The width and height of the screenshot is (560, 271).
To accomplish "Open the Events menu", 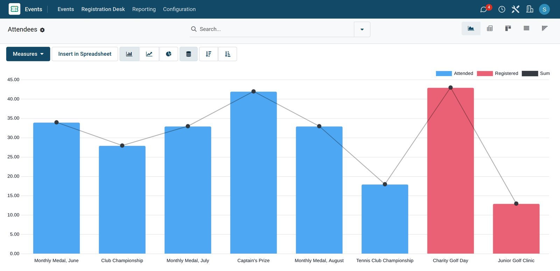I will click(x=66, y=9).
